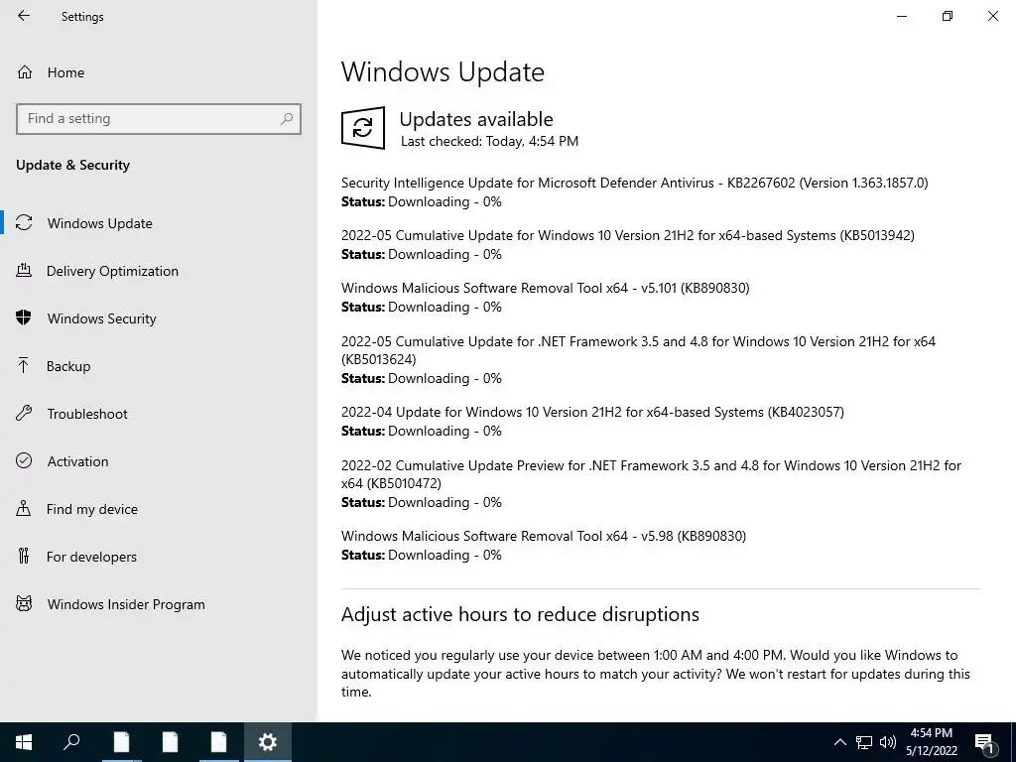
Task: Select Home in the sidebar
Action: [x=65, y=72]
